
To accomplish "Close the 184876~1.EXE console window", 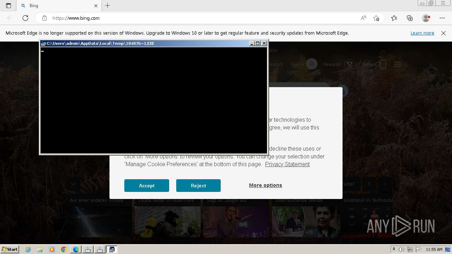I will coord(264,43).
